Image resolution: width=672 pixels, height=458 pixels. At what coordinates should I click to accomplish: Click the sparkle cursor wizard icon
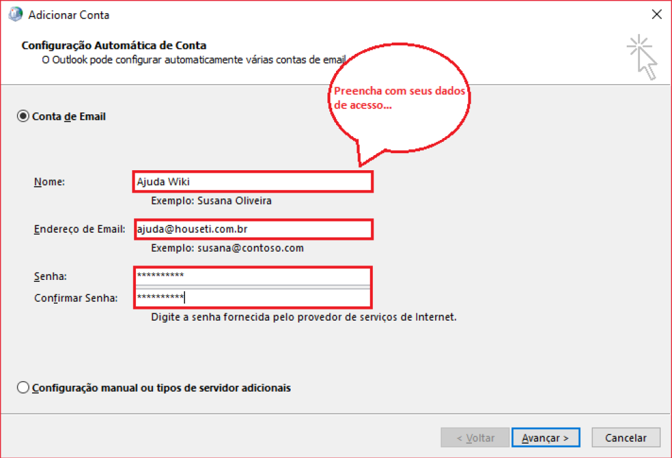[642, 57]
